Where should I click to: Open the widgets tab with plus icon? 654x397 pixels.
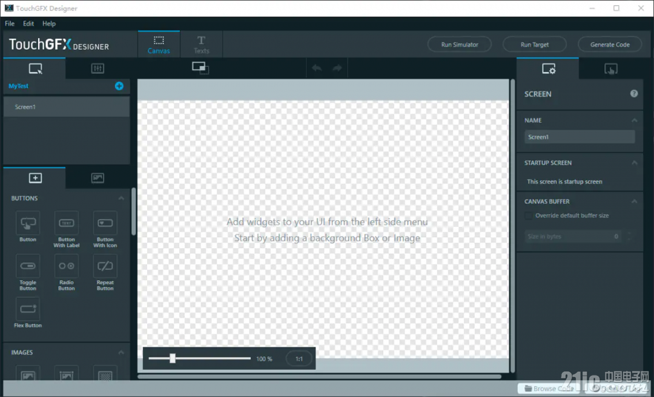click(x=35, y=178)
